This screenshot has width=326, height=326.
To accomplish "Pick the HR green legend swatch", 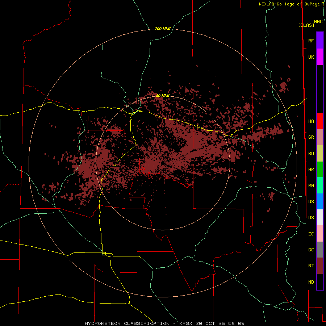I will tap(320, 169).
